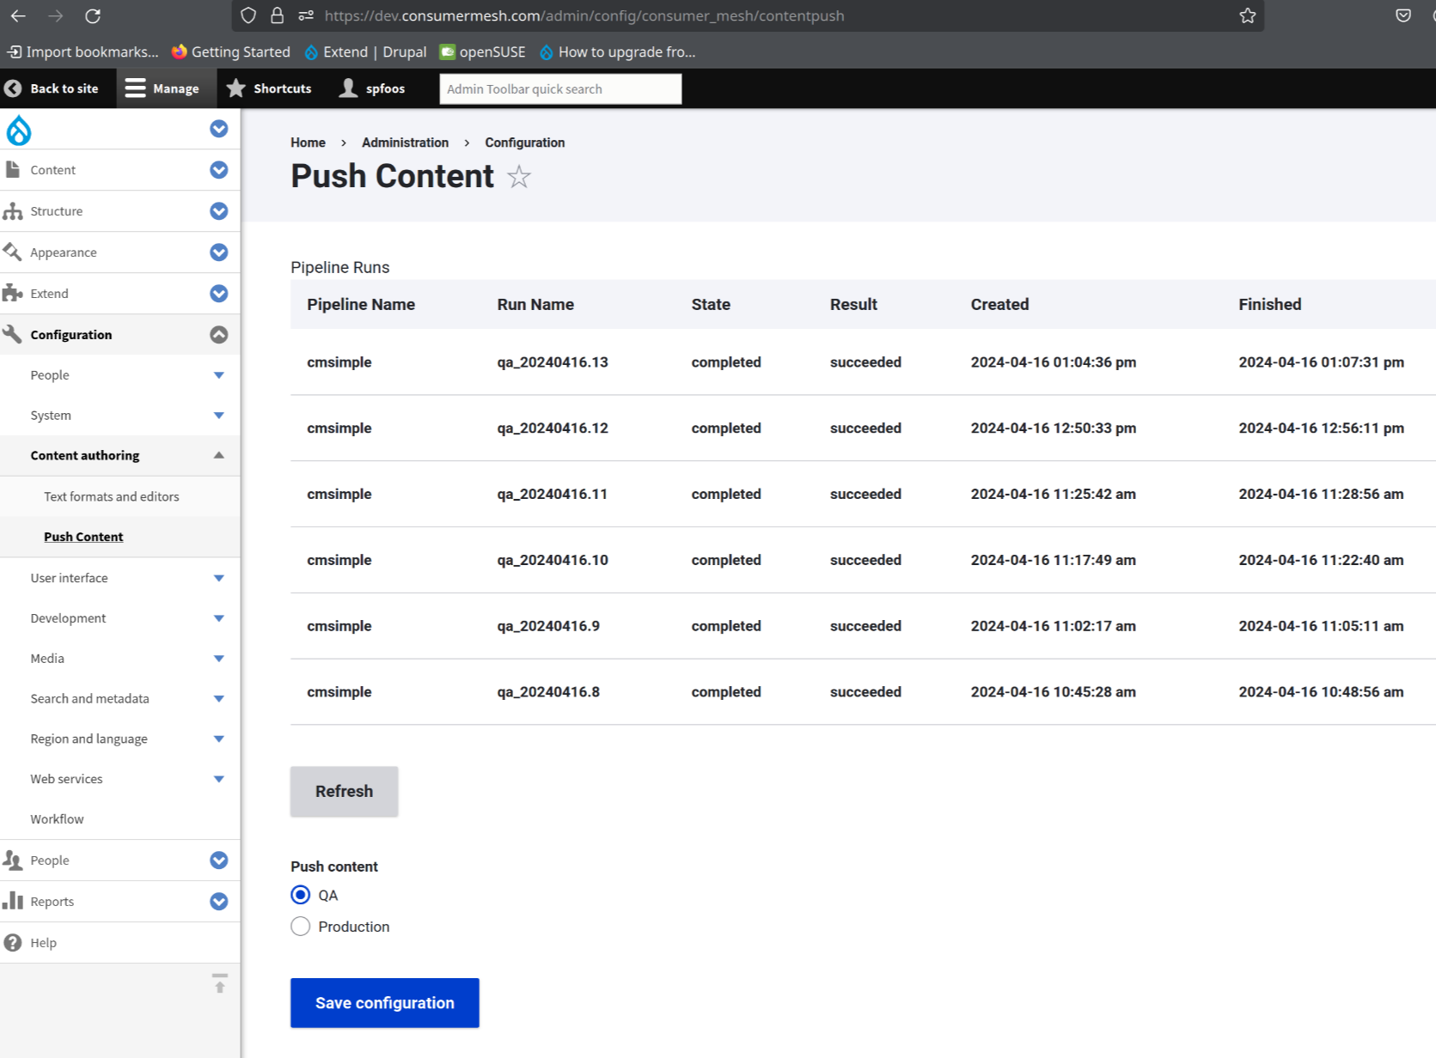Click the Finished column header
The image size is (1436, 1058).
(1269, 304)
